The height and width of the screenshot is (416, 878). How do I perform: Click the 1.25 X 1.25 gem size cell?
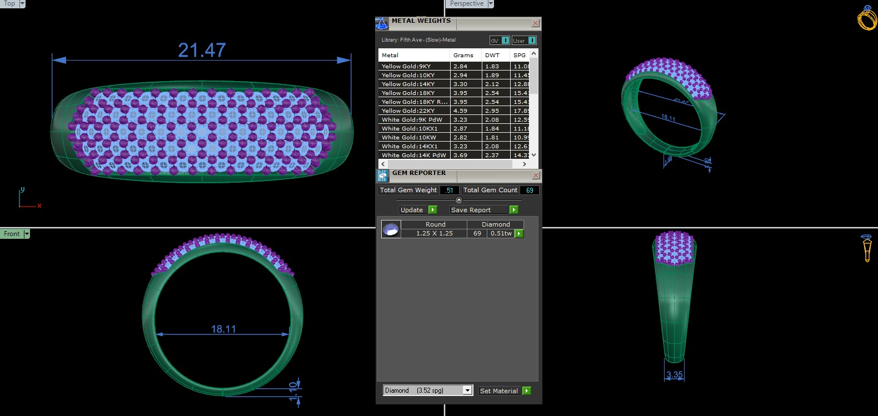tap(434, 233)
